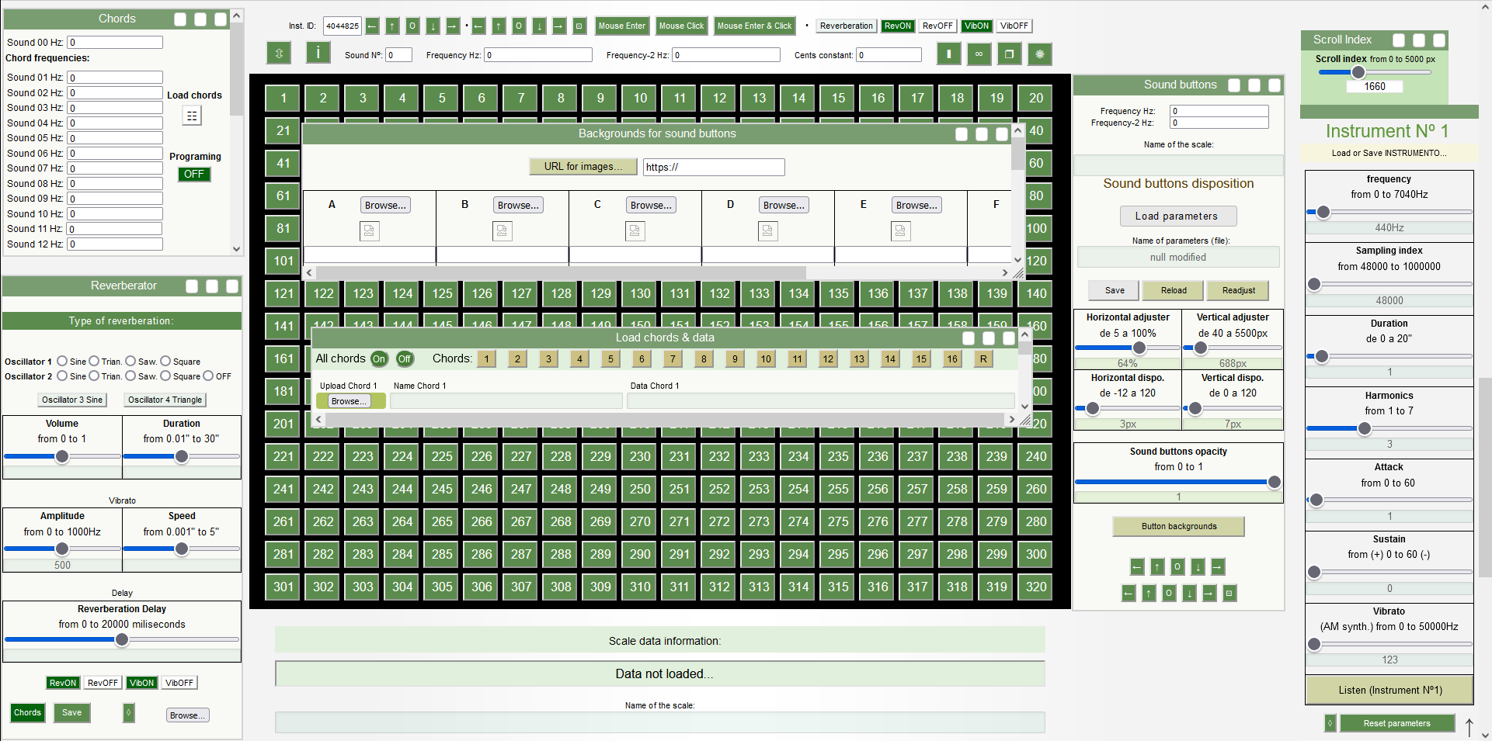Click the infinity symbol icon in the toolbar
This screenshot has height=741, width=1492.
click(x=979, y=54)
